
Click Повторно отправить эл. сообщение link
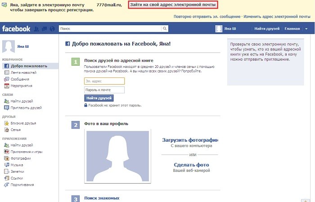pos(207,17)
